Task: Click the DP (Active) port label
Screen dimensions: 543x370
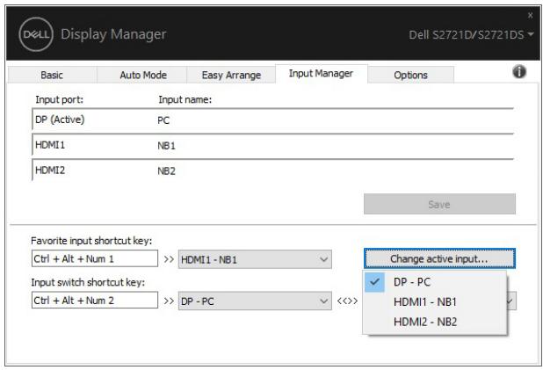Action: pyautogui.click(x=60, y=120)
